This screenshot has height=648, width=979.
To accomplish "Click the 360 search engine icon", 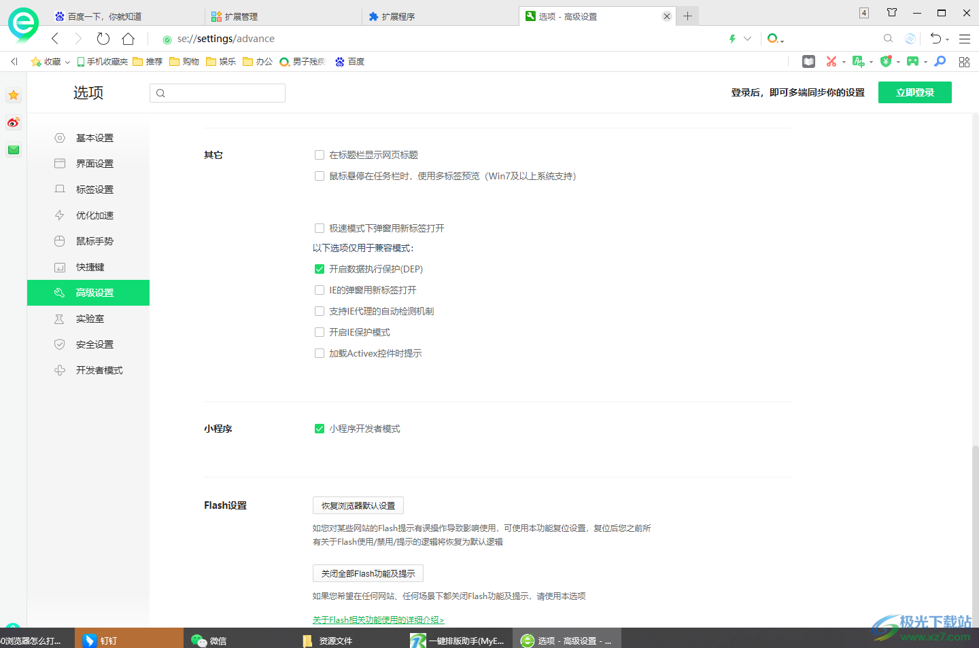I will click(773, 39).
